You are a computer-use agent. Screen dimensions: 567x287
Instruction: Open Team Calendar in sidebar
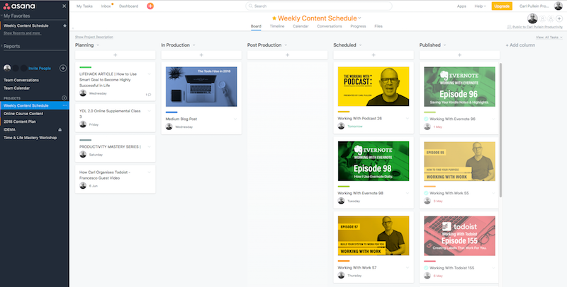pyautogui.click(x=16, y=88)
